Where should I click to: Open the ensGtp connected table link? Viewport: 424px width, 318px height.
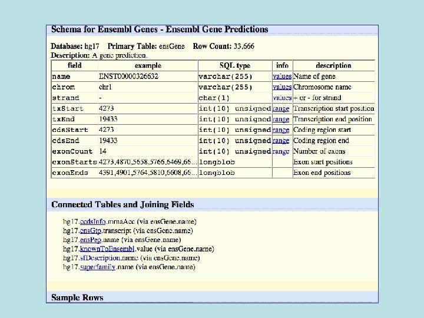91,231
